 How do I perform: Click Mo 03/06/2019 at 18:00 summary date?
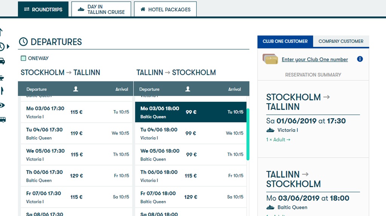click(x=308, y=198)
